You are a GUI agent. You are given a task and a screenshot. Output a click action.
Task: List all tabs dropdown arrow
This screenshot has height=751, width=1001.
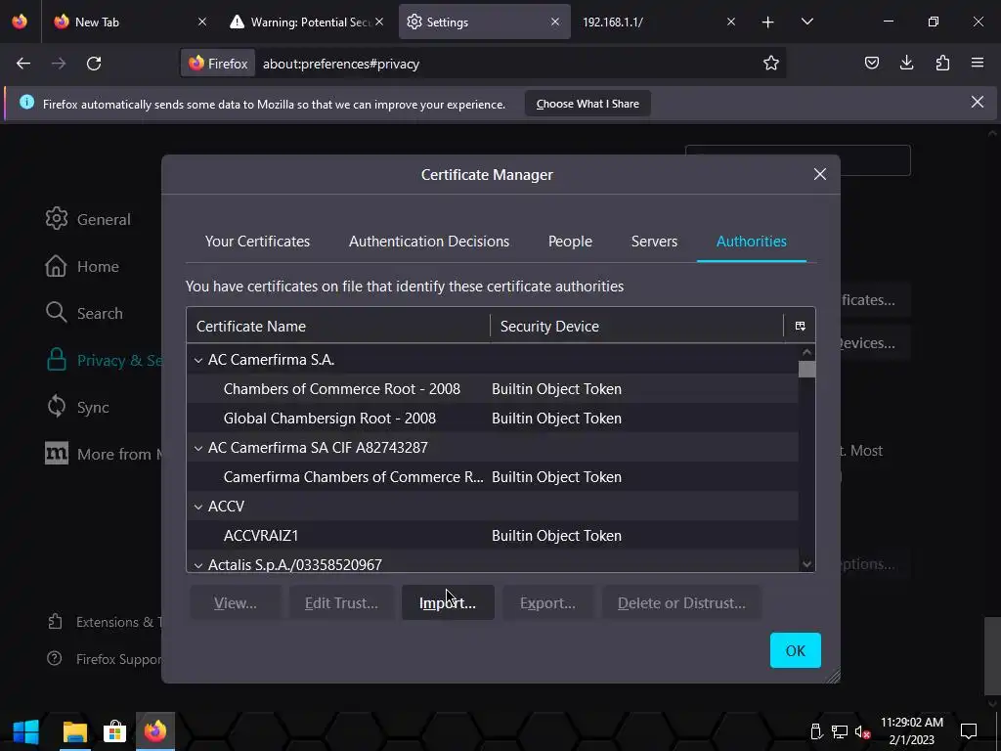[806, 22]
